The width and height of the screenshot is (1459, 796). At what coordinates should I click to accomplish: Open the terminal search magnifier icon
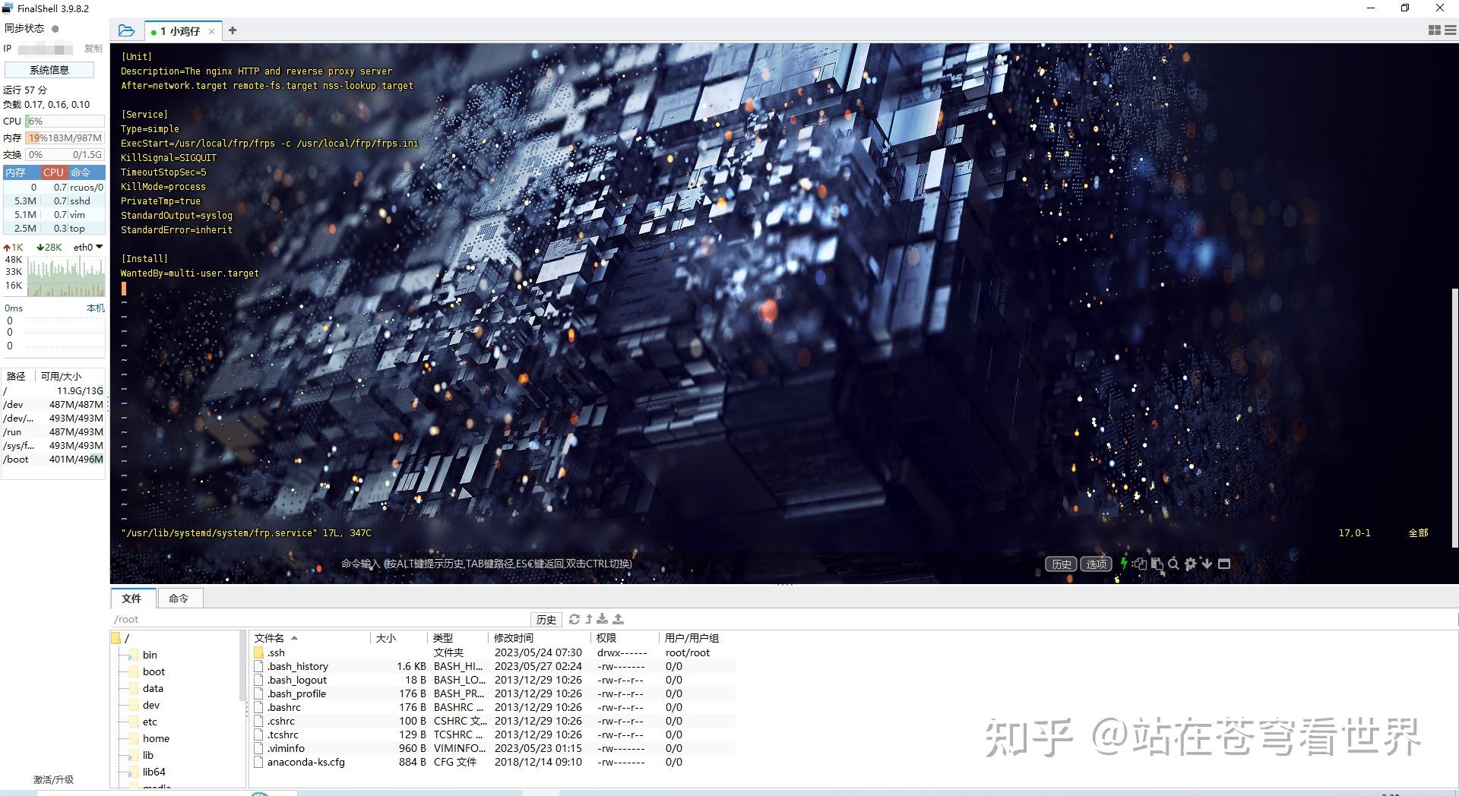[x=1173, y=564]
